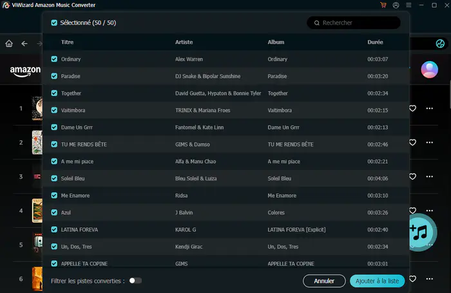451x293 pixels.
Task: Click artist Alfa & Manu Chao
Action: (x=196, y=161)
